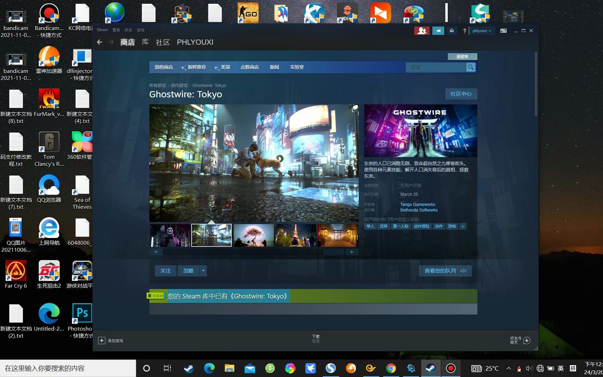This screenshot has height=377, width=603.
Task: Click the 第一人称 tag
Action: 401,226
